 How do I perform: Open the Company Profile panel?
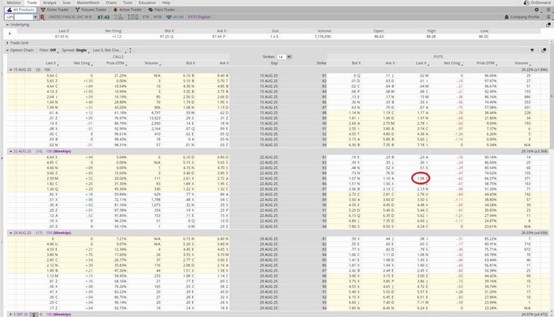click(524, 17)
